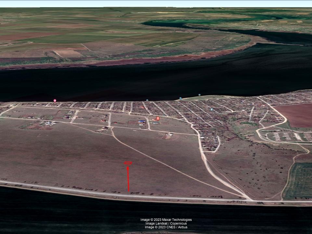Click the teal pin on the green peninsula
Screen dimensions: 312x234
pos(200,95)
